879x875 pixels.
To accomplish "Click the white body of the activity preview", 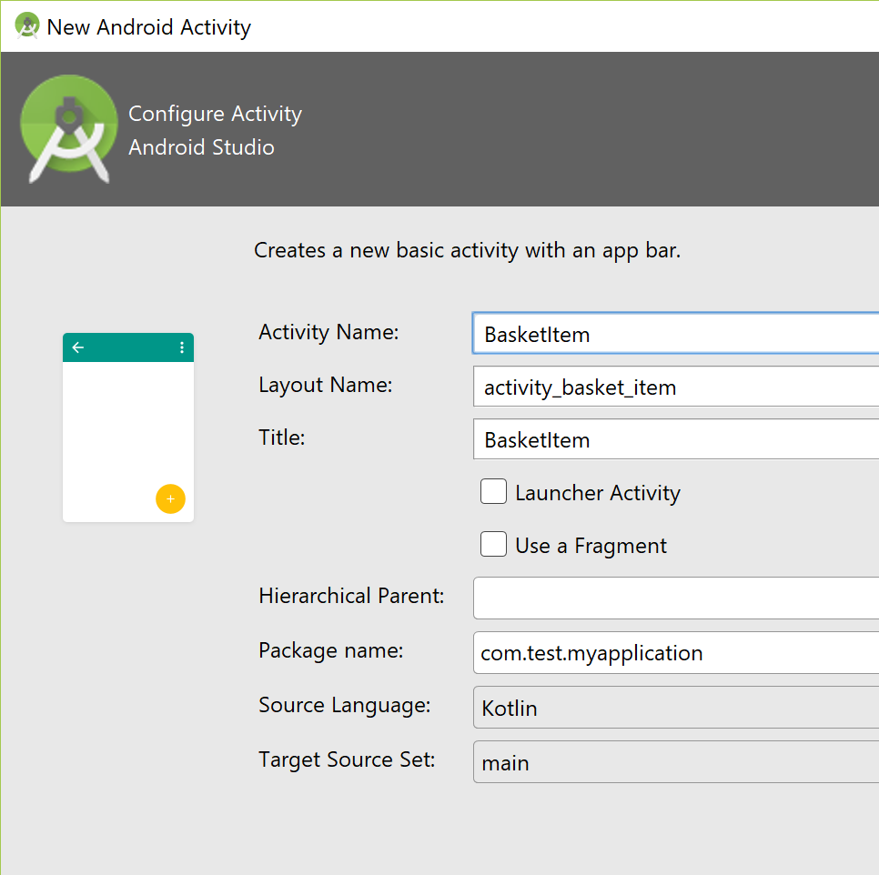I will 128,441.
